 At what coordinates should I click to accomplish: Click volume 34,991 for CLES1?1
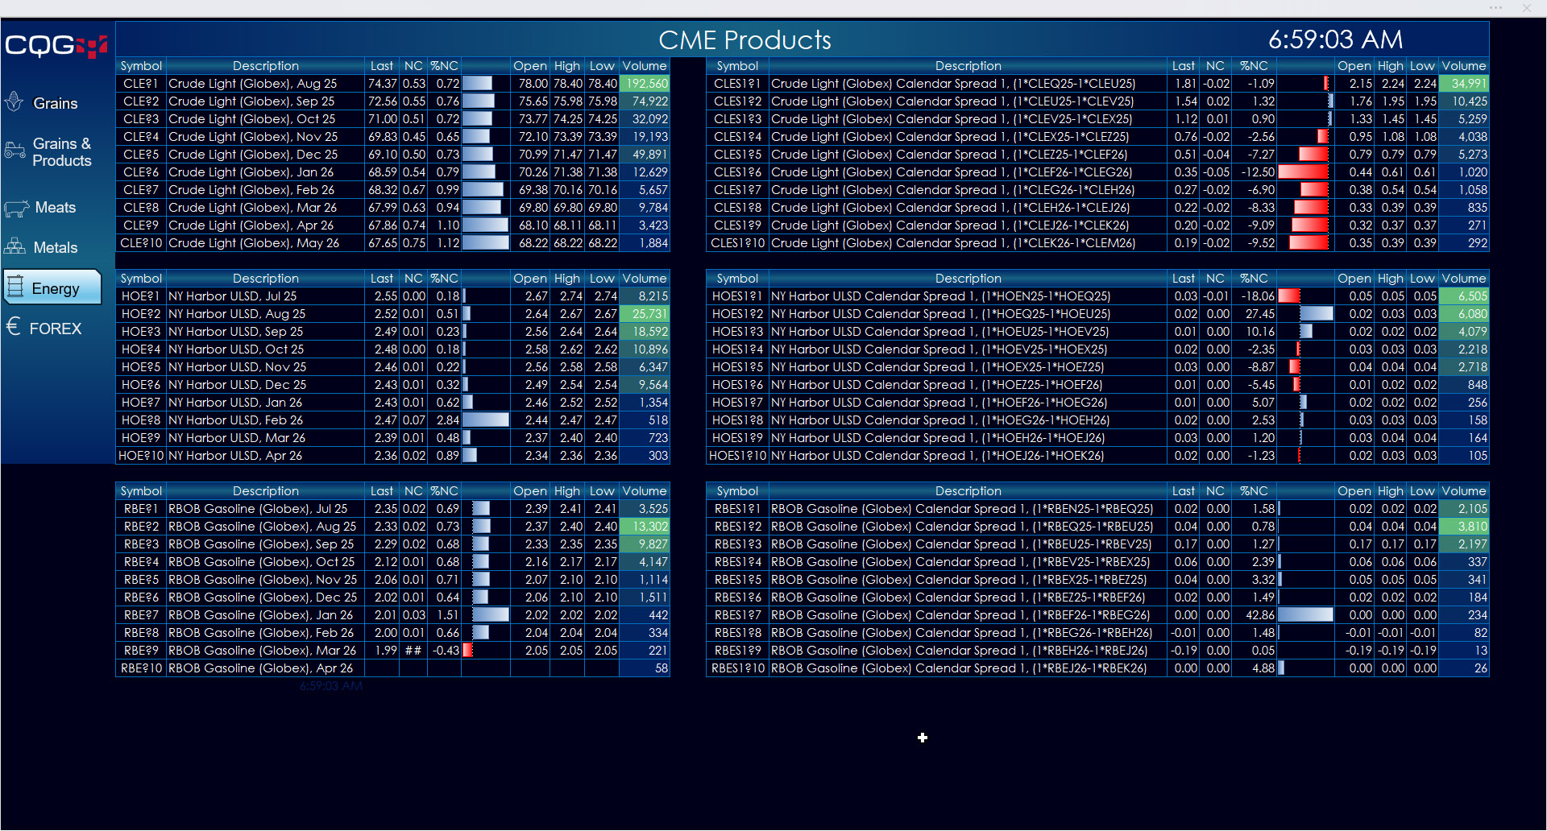click(x=1464, y=84)
